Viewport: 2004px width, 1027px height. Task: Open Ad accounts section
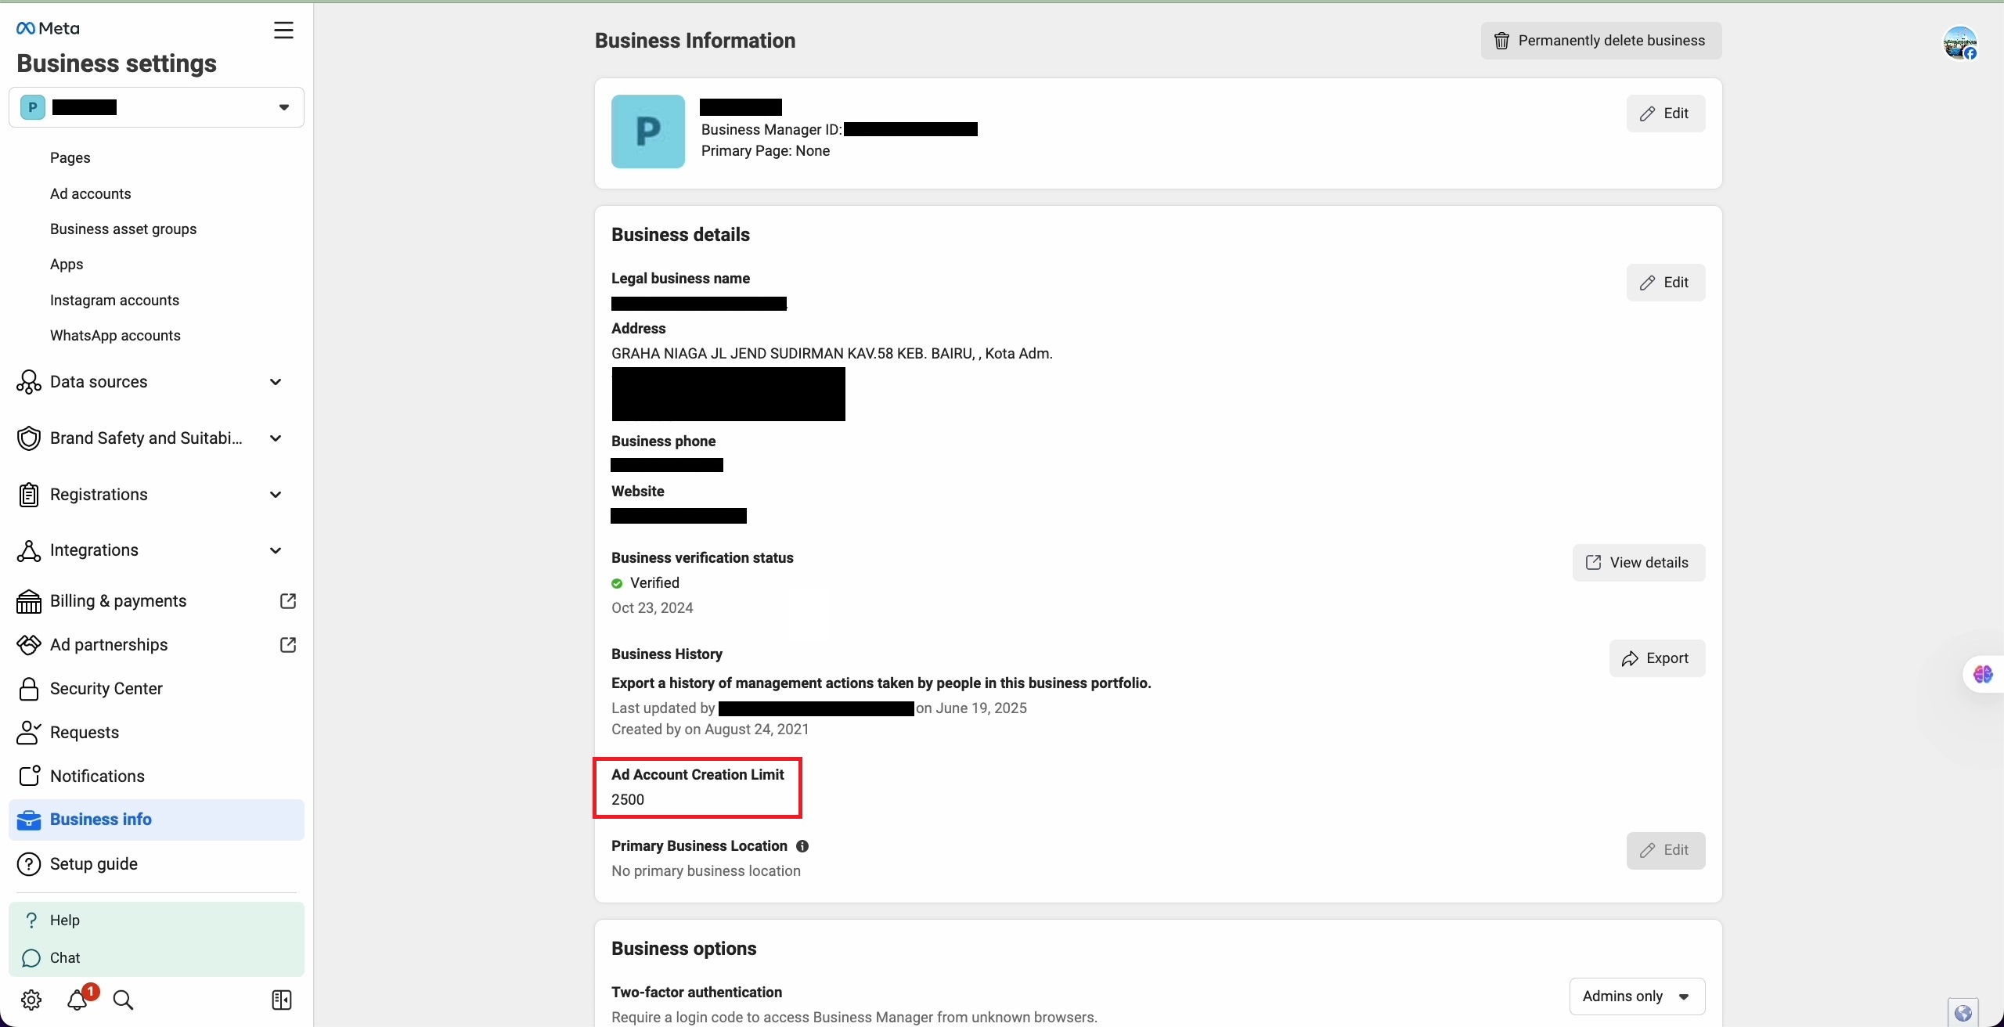pyautogui.click(x=91, y=193)
